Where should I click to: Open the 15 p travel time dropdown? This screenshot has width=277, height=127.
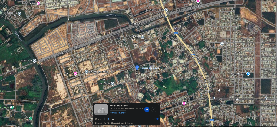coord(98,119)
